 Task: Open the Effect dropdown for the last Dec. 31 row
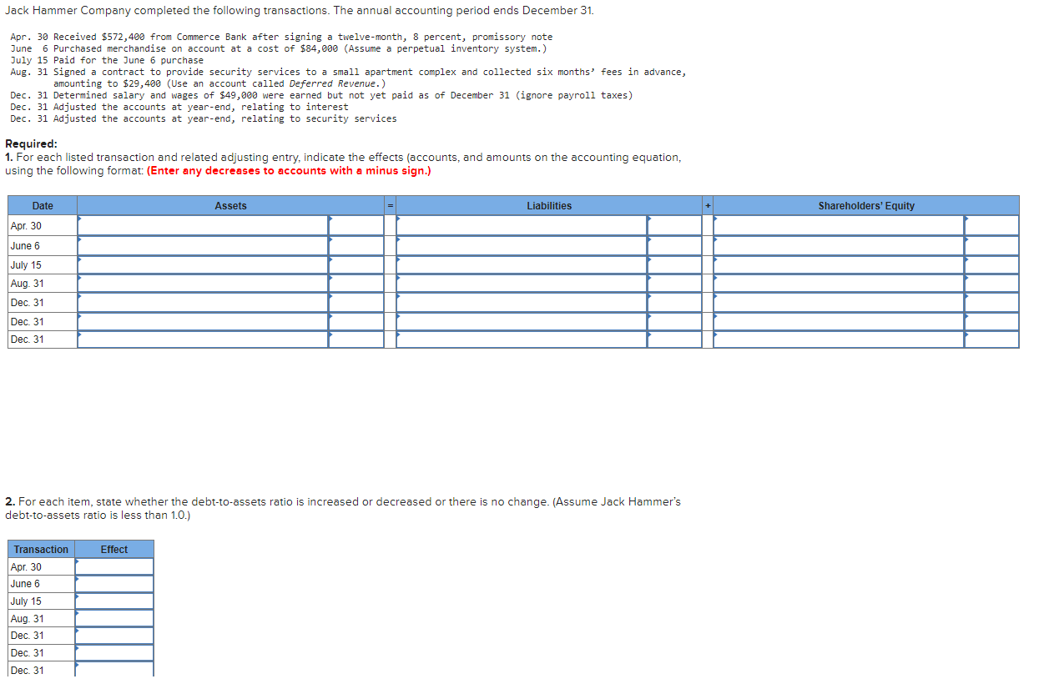click(x=114, y=670)
